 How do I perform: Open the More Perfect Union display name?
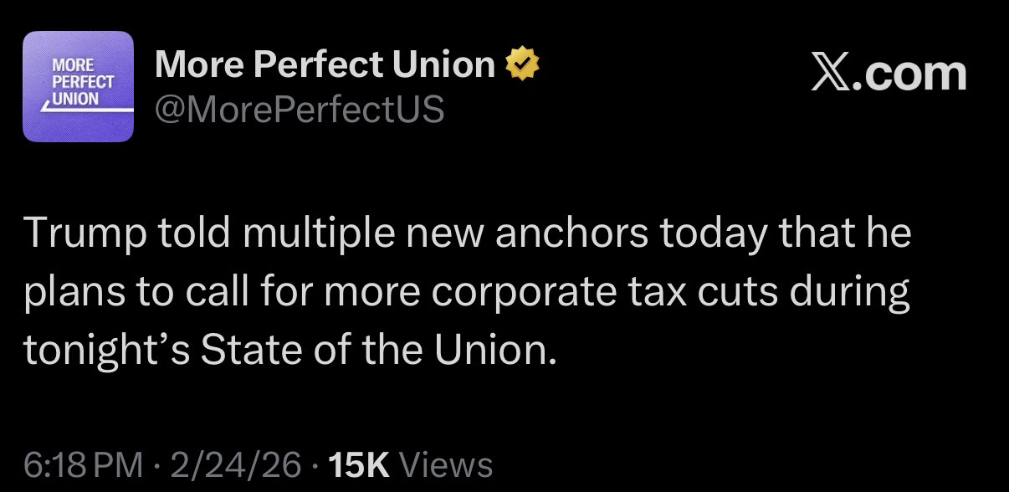click(x=325, y=64)
